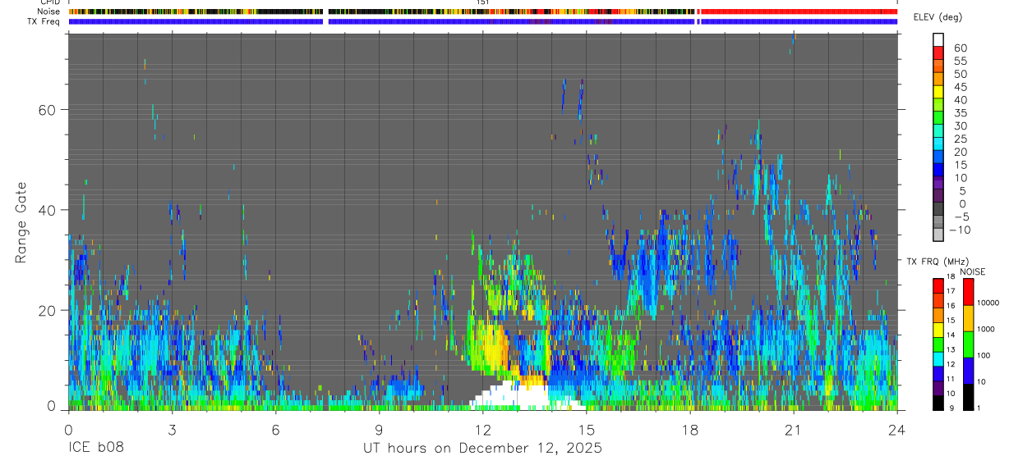
Task: Pick the yellow segment in the NOISE colorbar
Action: 968,318
